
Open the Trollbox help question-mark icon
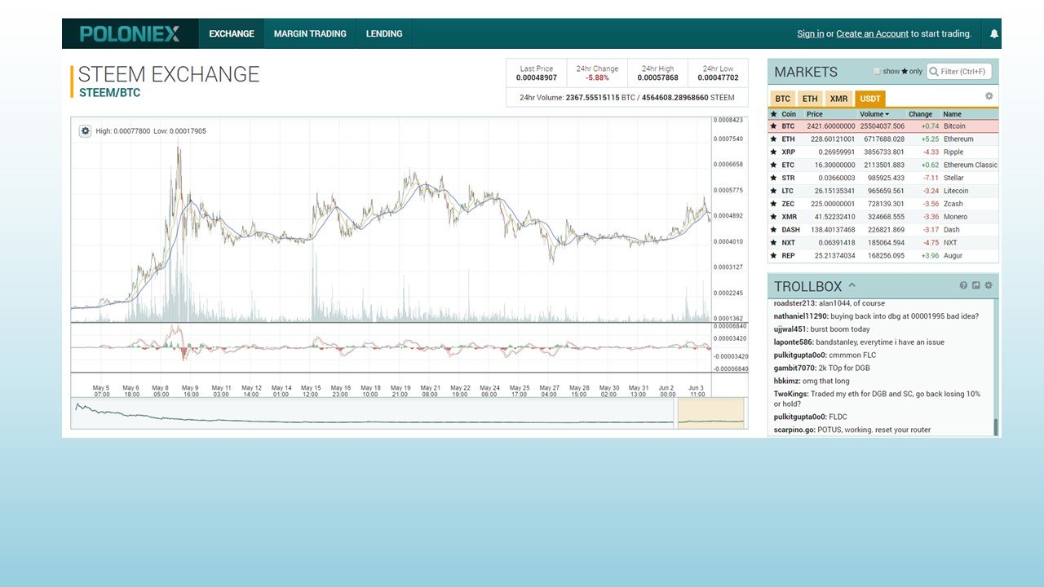963,285
